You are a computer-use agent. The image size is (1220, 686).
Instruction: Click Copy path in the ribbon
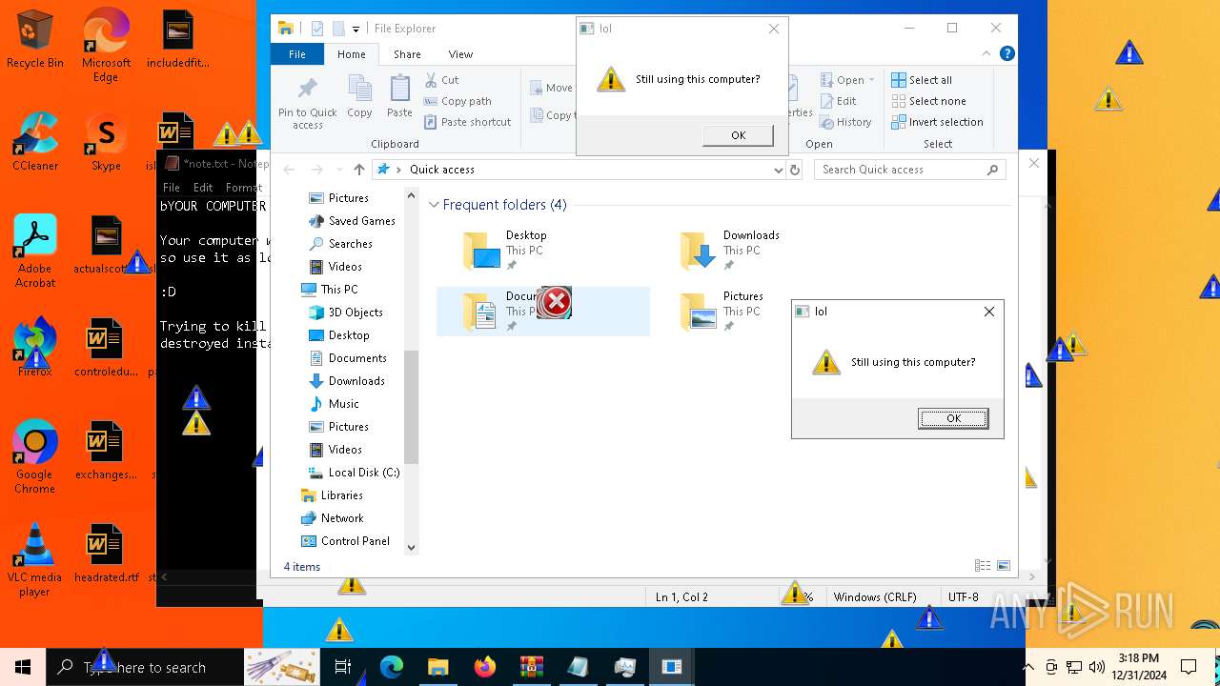458,101
